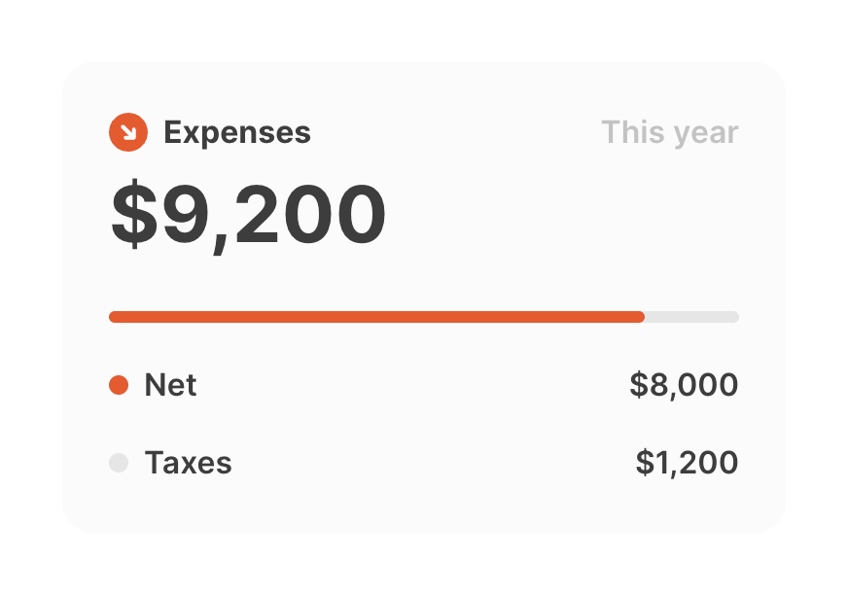
Task: Select the Net category label
Action: point(170,386)
